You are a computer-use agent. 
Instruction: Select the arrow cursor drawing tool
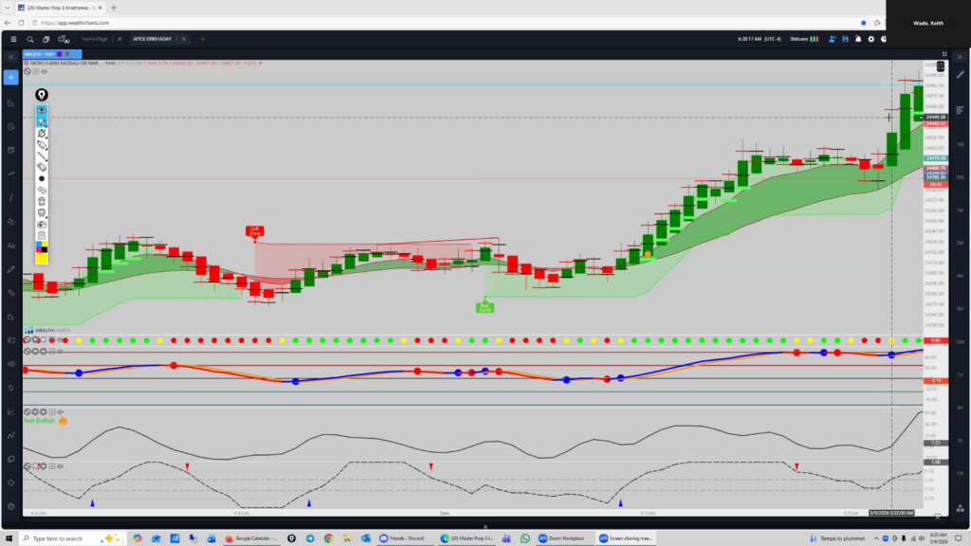coord(42,121)
